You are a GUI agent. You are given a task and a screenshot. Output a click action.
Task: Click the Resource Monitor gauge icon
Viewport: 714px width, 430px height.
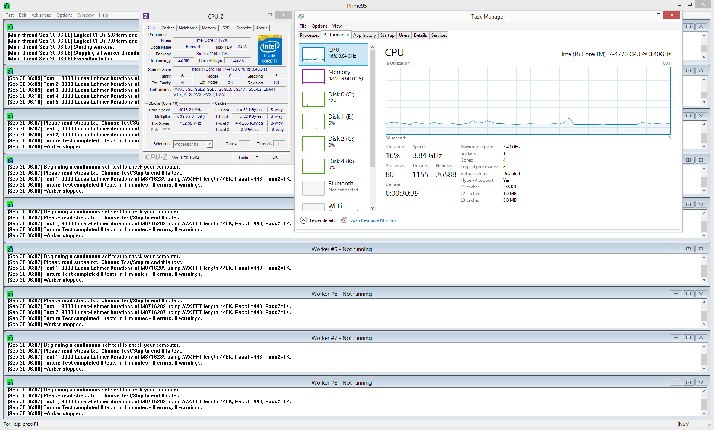(x=344, y=220)
